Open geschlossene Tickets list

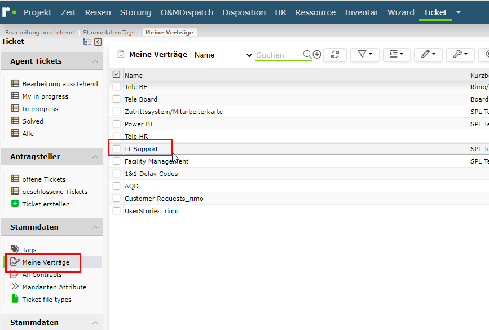pos(55,191)
